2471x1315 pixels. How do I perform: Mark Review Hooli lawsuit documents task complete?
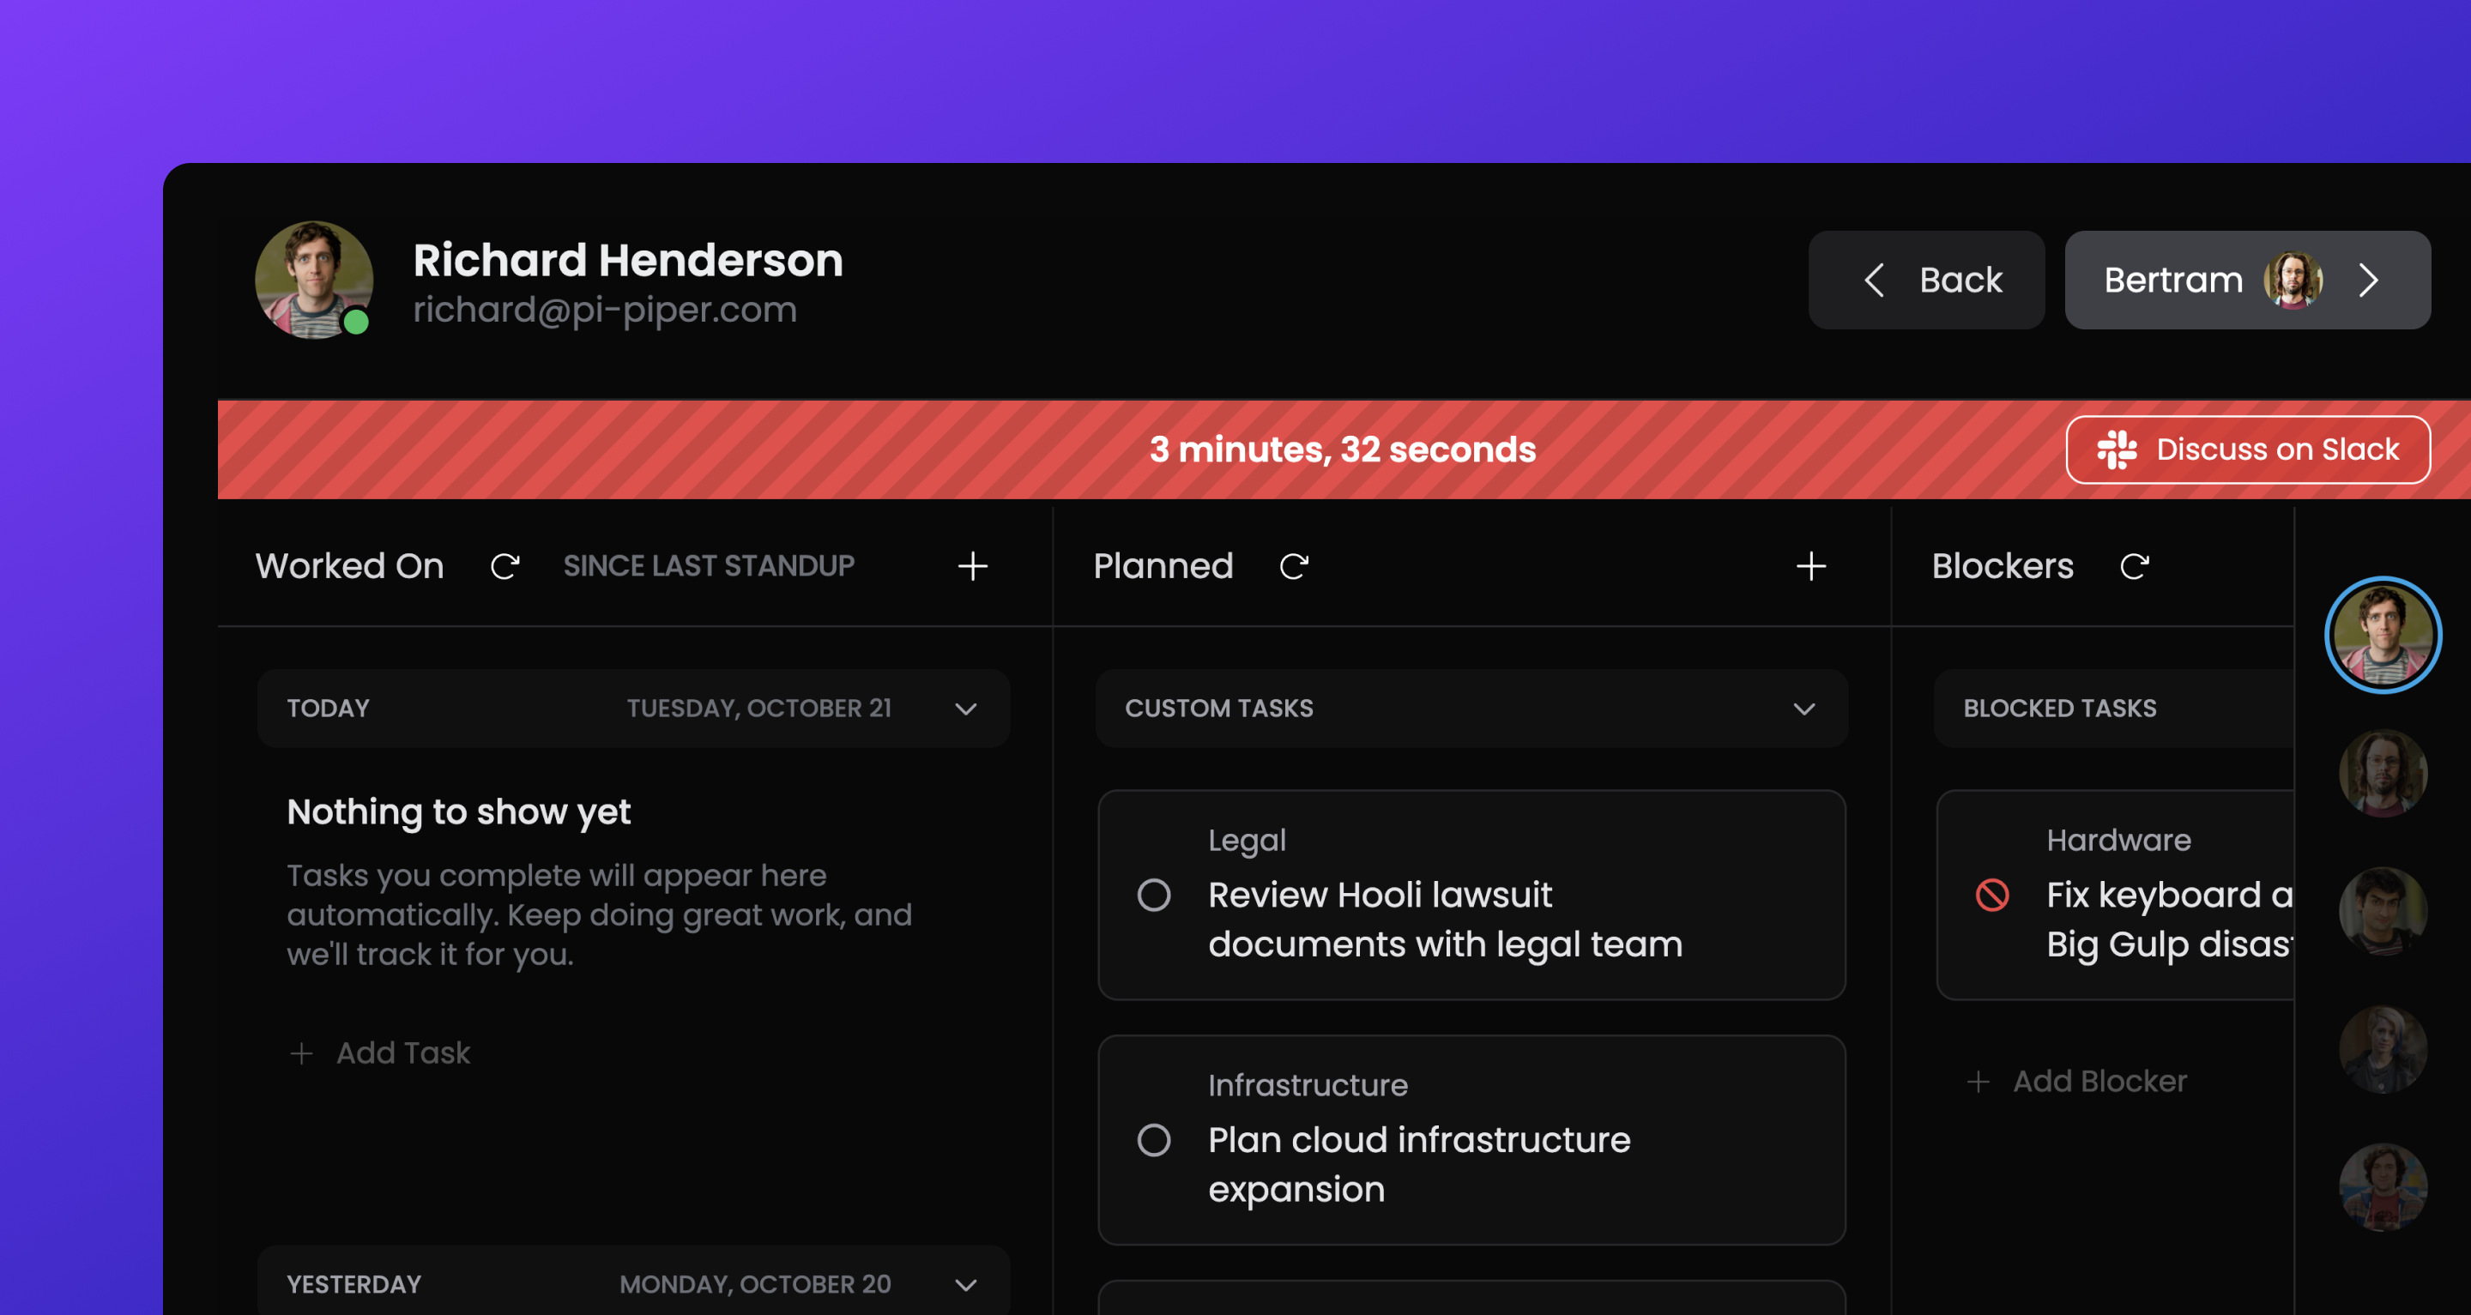1153,895
